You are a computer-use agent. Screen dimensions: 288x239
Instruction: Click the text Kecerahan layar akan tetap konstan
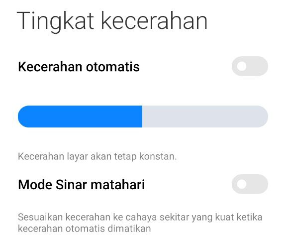pyautogui.click(x=97, y=157)
